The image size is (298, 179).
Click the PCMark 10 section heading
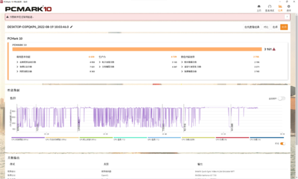(x=15, y=39)
